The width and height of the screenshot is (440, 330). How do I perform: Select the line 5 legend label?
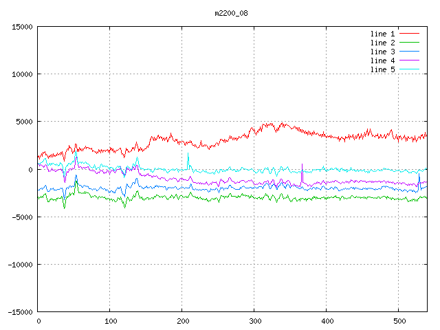click(x=383, y=69)
